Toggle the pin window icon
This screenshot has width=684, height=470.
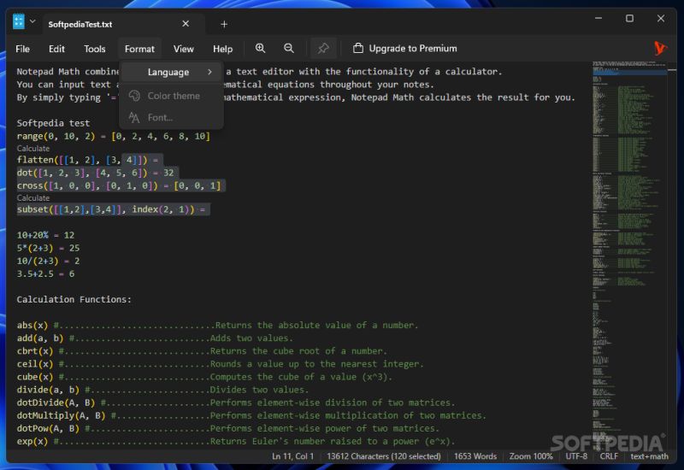323,49
